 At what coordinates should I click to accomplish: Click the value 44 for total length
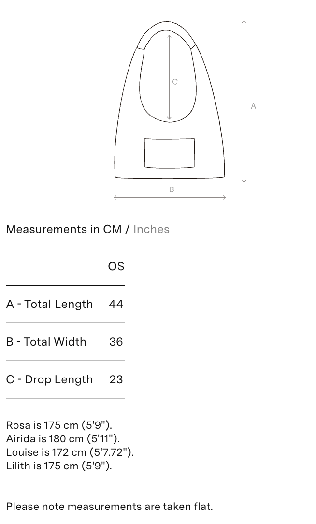[116, 304]
